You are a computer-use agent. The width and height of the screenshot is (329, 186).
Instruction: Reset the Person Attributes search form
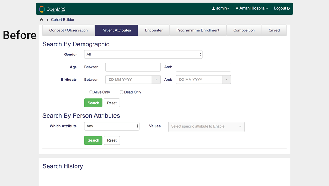pos(111,140)
